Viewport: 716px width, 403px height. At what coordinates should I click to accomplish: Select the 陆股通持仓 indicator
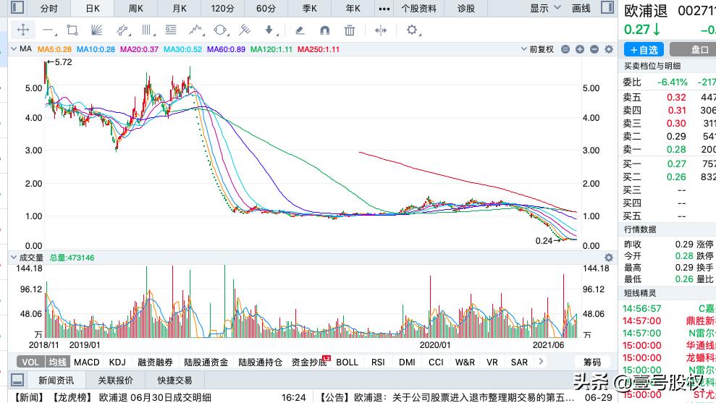pos(261,362)
